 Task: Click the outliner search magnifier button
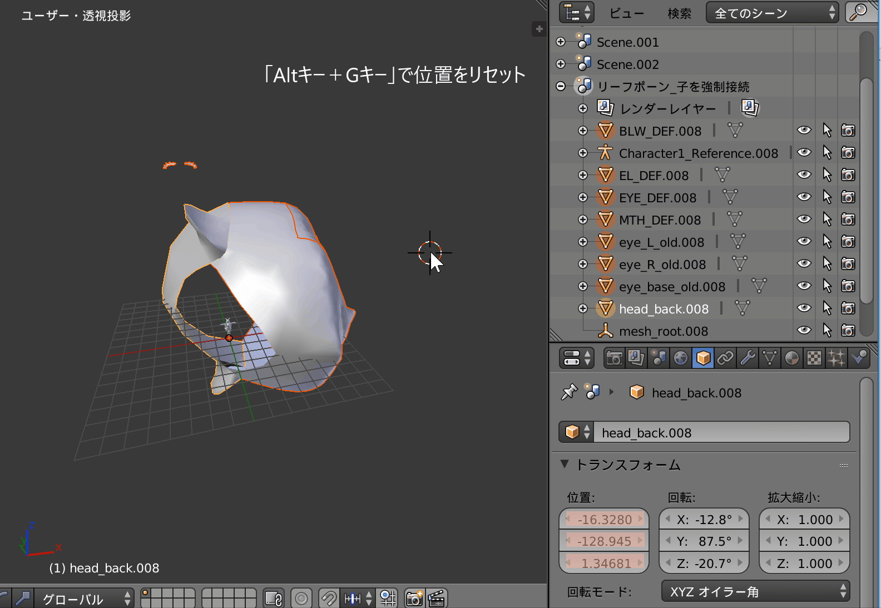[858, 12]
